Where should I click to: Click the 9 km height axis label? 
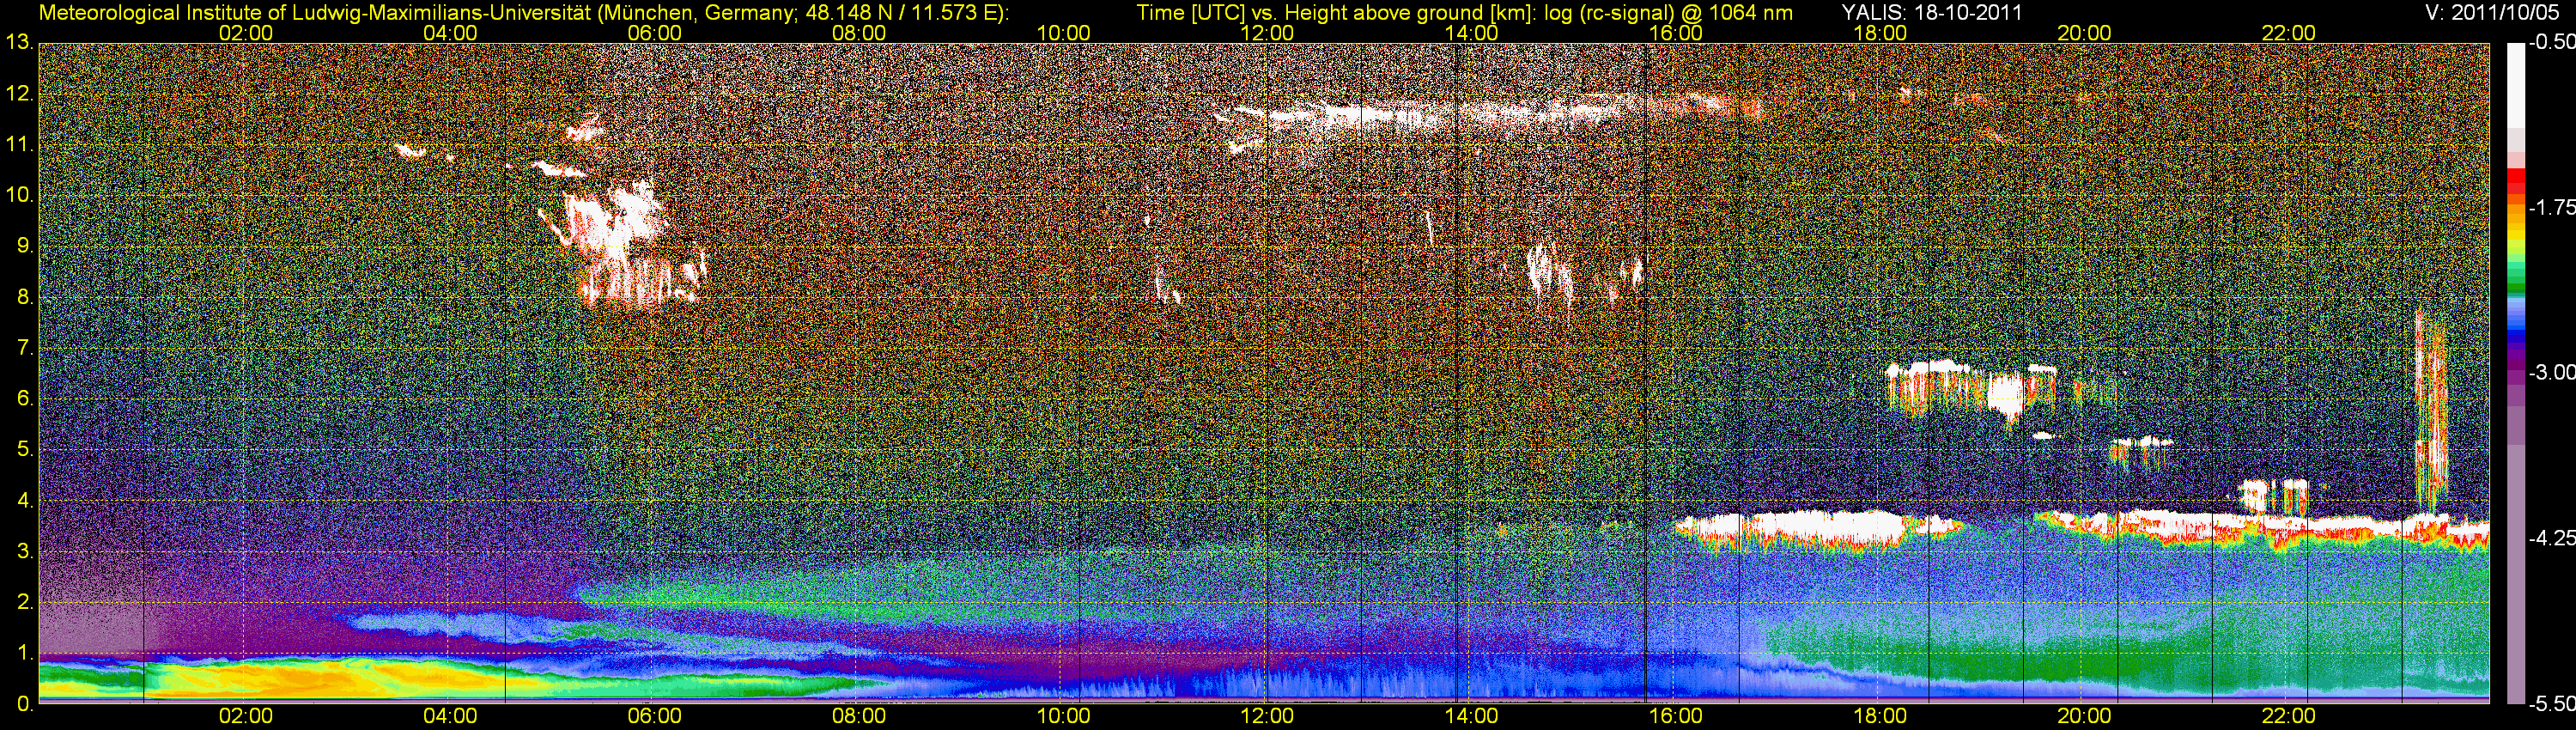pyautogui.click(x=26, y=246)
